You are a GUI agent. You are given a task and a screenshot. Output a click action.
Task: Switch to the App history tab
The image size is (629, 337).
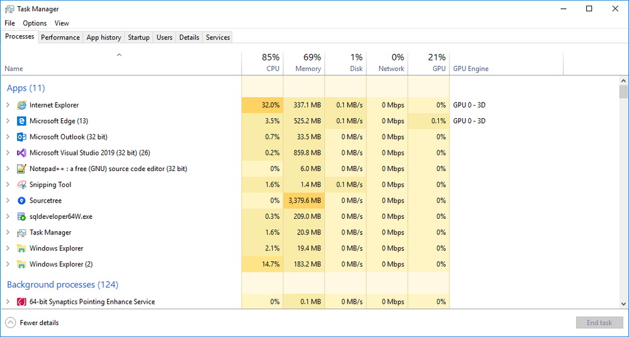click(x=103, y=37)
